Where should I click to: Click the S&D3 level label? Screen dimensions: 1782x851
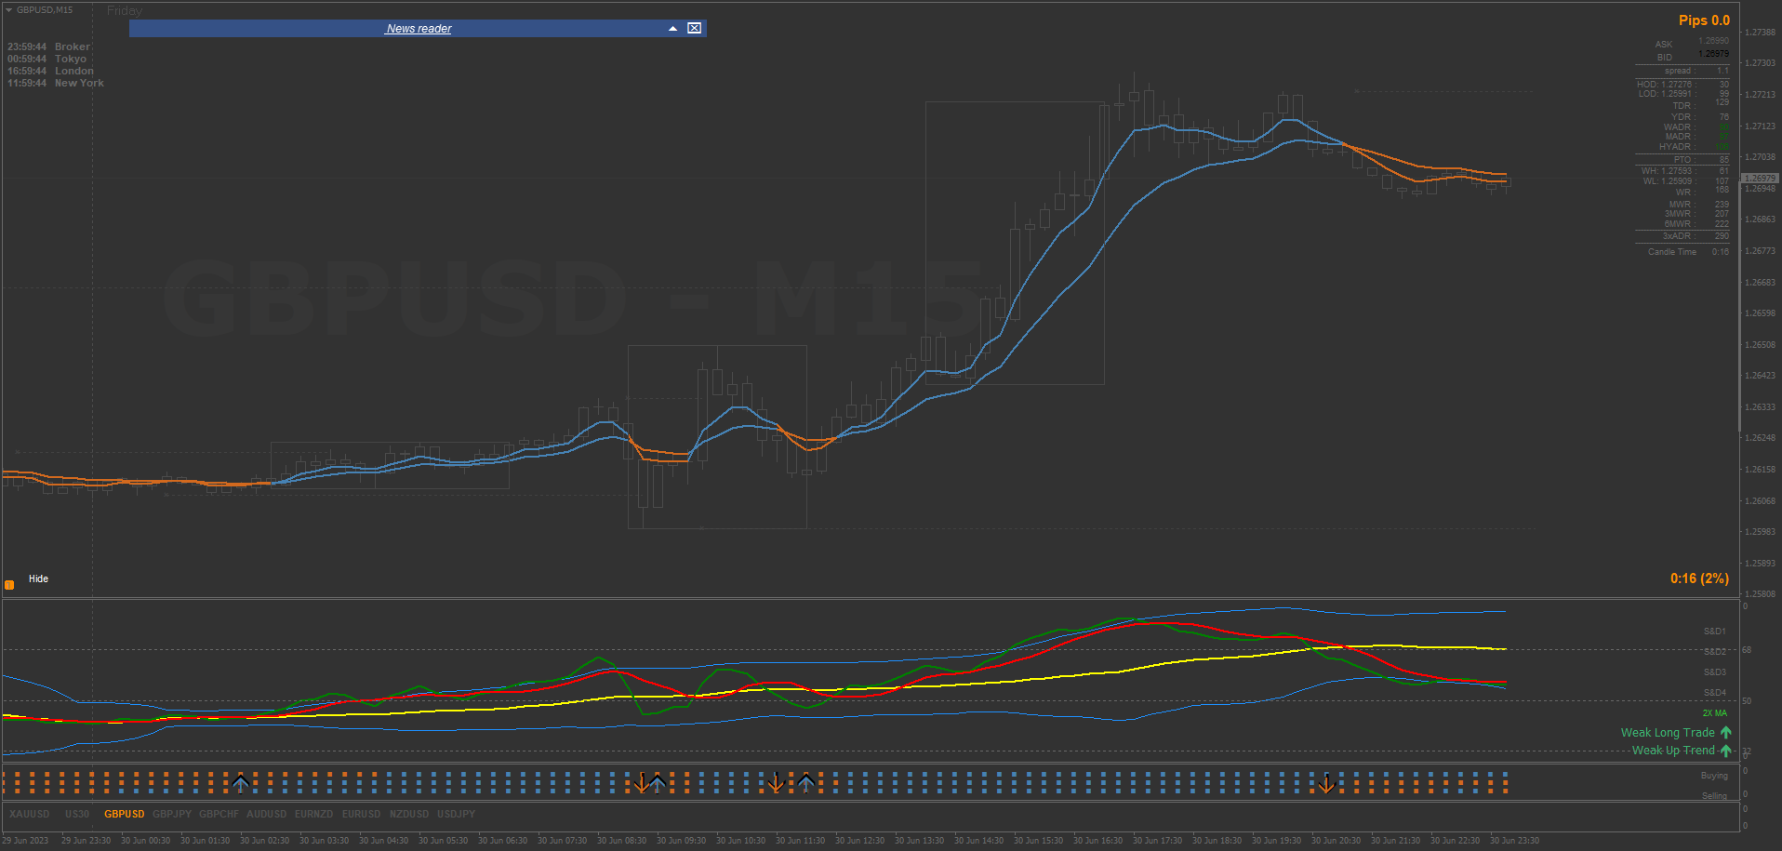click(x=1715, y=672)
